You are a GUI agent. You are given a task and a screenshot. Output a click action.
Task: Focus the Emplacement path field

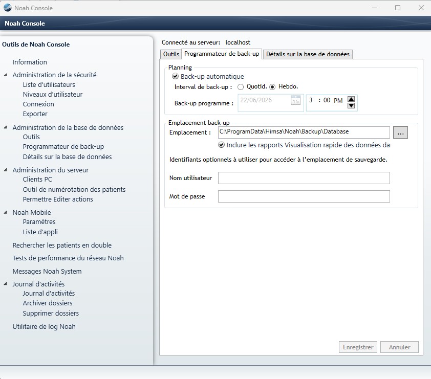[304, 132]
